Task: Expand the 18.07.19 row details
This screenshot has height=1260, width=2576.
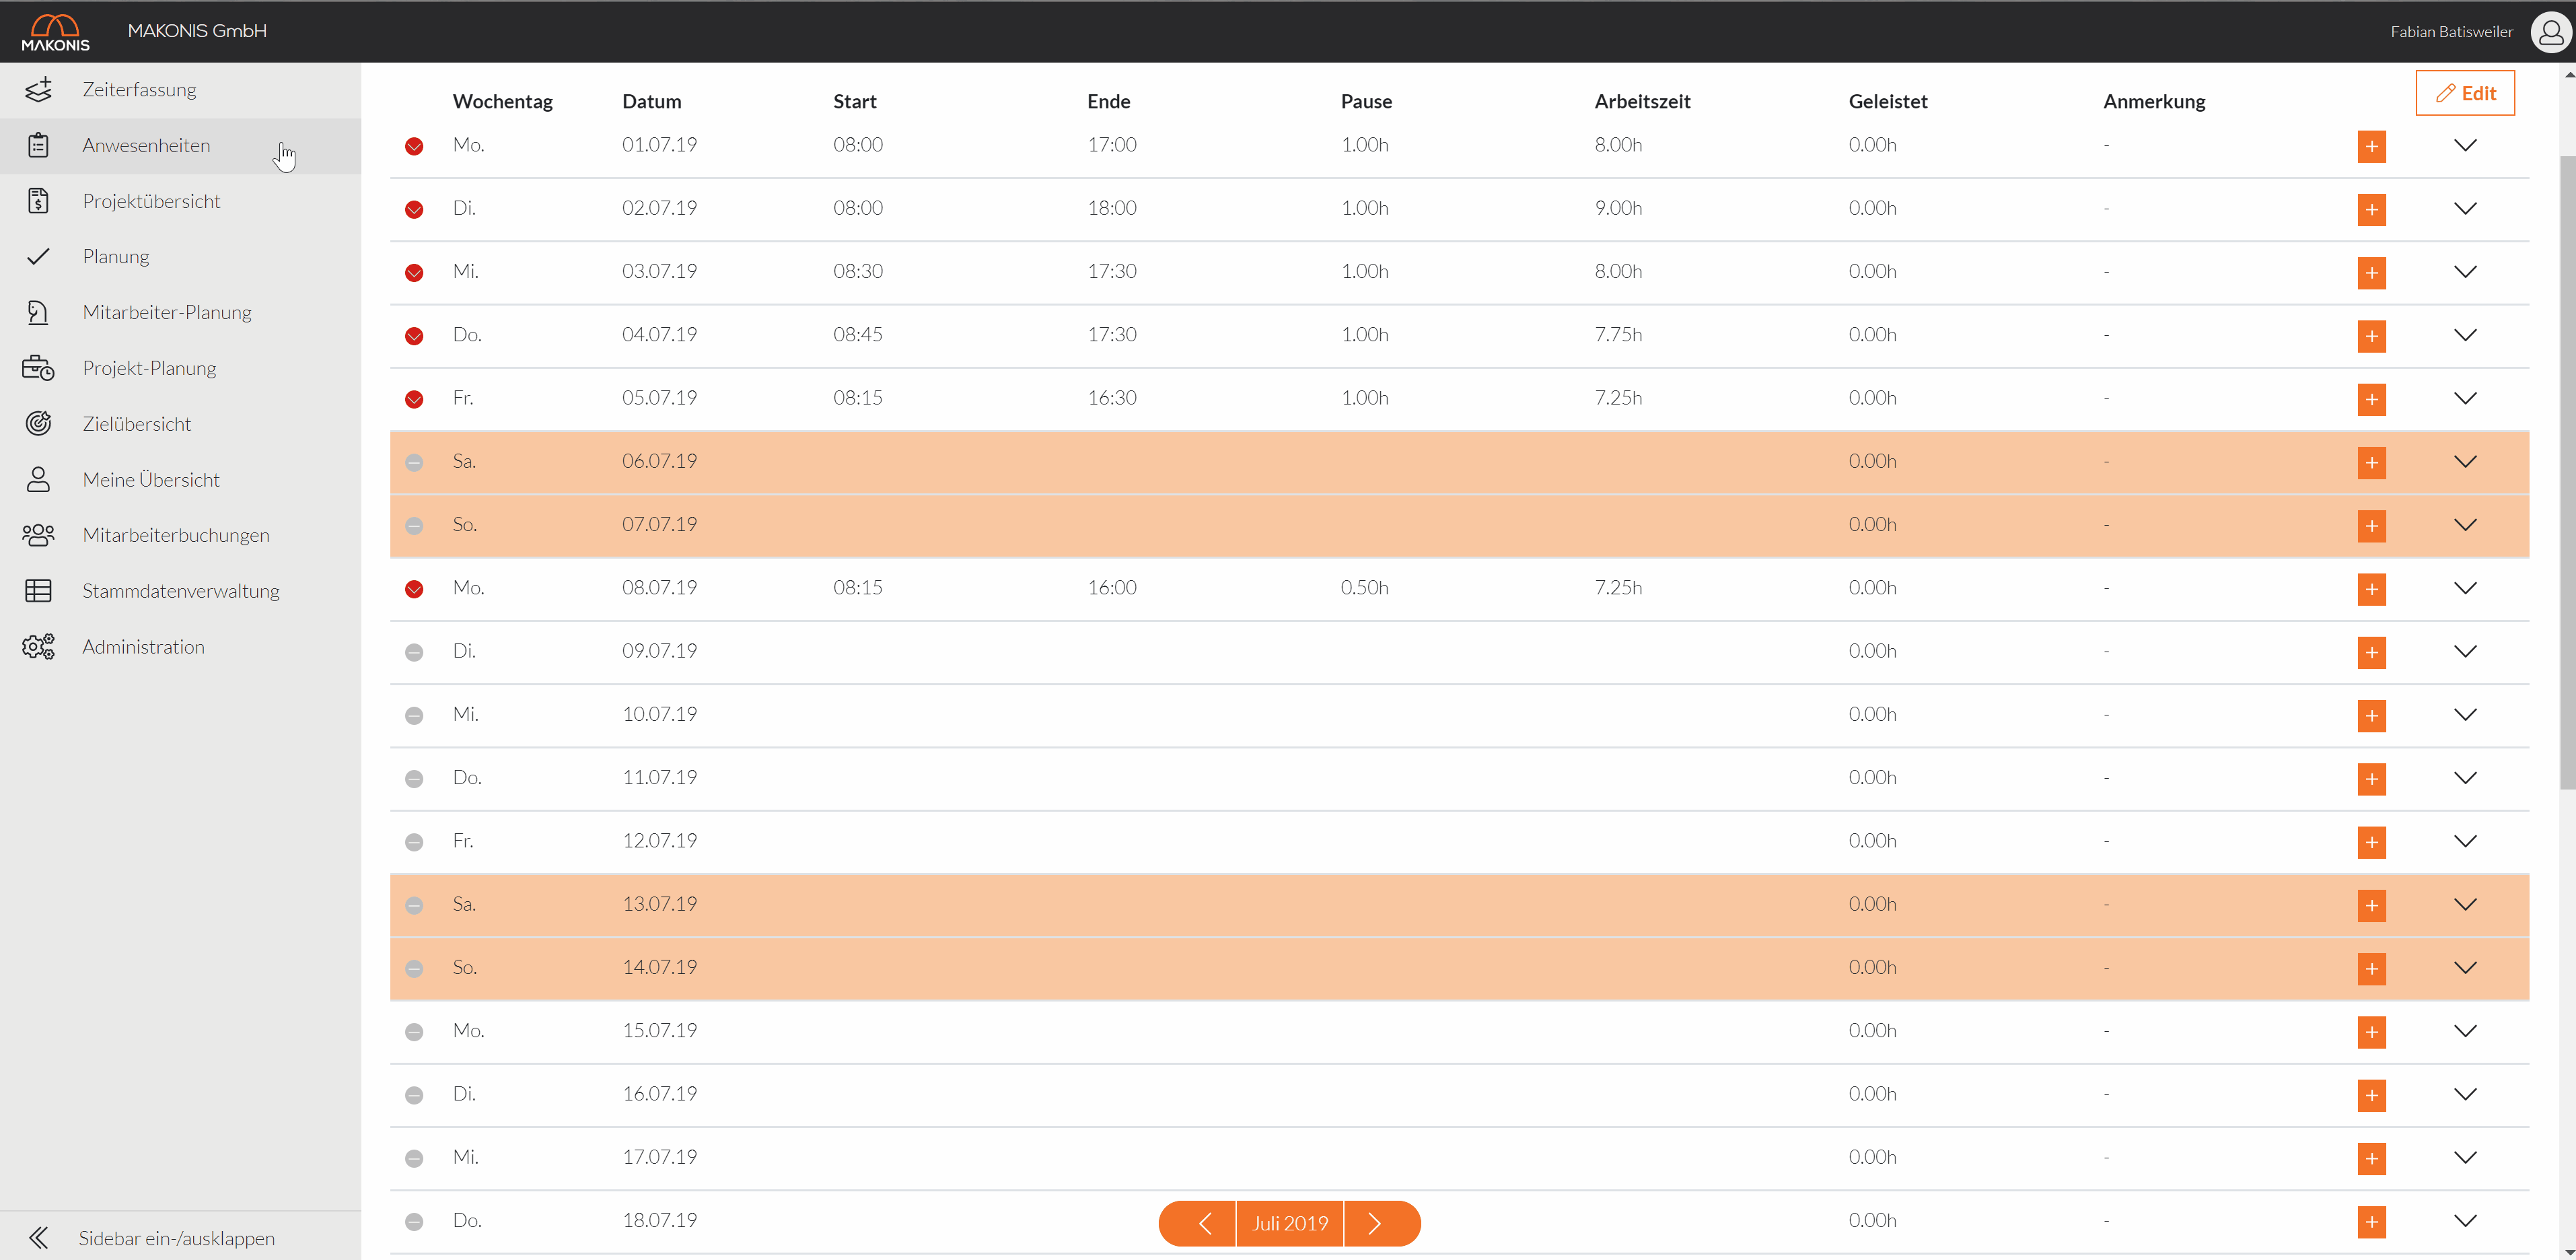Action: coord(2465,1220)
